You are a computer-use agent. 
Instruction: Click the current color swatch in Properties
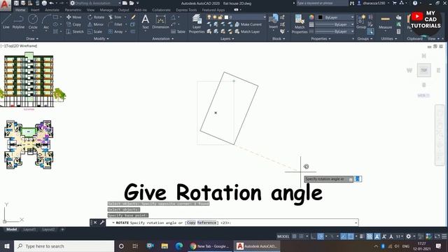tap(321, 17)
